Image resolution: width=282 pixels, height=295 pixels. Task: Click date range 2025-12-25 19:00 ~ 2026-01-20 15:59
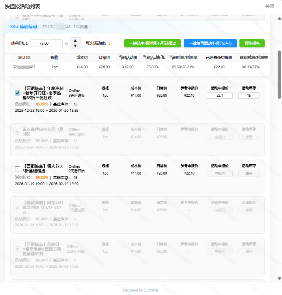click(x=47, y=111)
